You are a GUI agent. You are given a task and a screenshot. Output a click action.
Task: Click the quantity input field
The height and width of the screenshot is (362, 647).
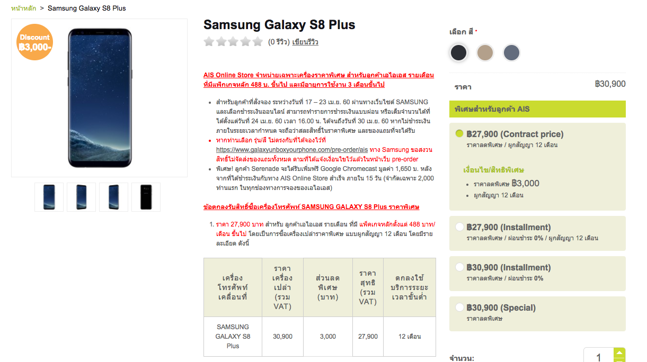(598, 357)
